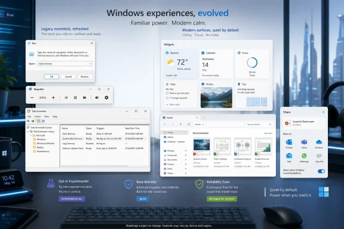
Task: Open the Help menu in Task Scheduler
Action: (x=55, y=116)
